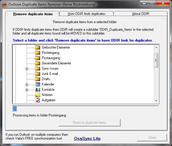This screenshot has height=146, width=172.
Task: Click the Aufgaben tasks checkmark icon
Action: [38, 100]
